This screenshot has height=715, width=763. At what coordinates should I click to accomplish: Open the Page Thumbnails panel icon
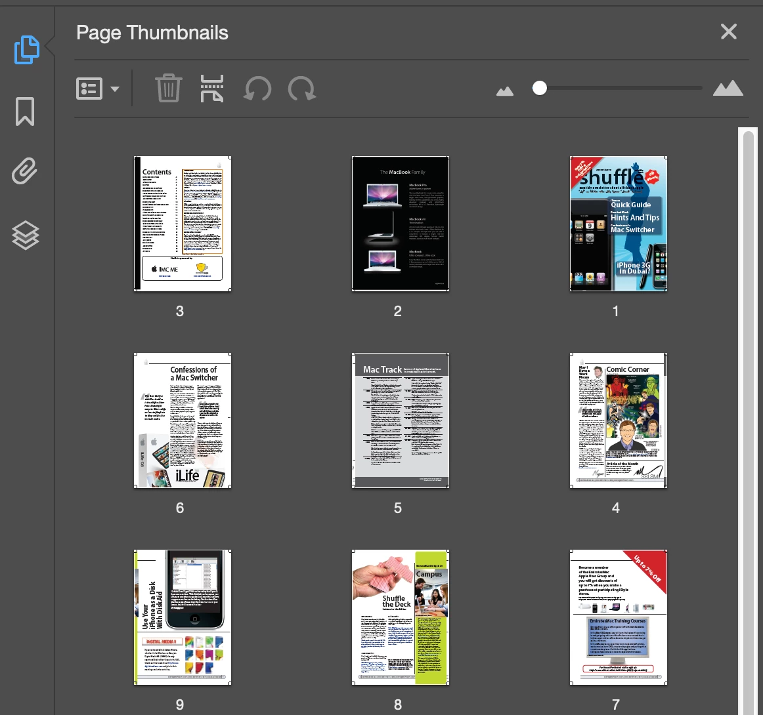click(x=27, y=50)
